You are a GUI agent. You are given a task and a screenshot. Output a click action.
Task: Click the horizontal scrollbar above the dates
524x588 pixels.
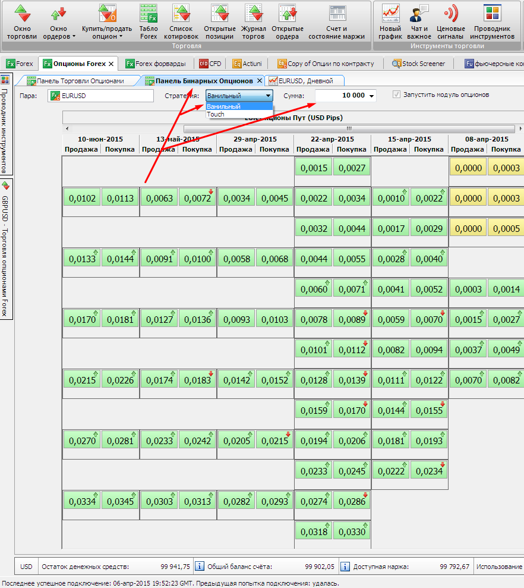pyautogui.click(x=348, y=128)
